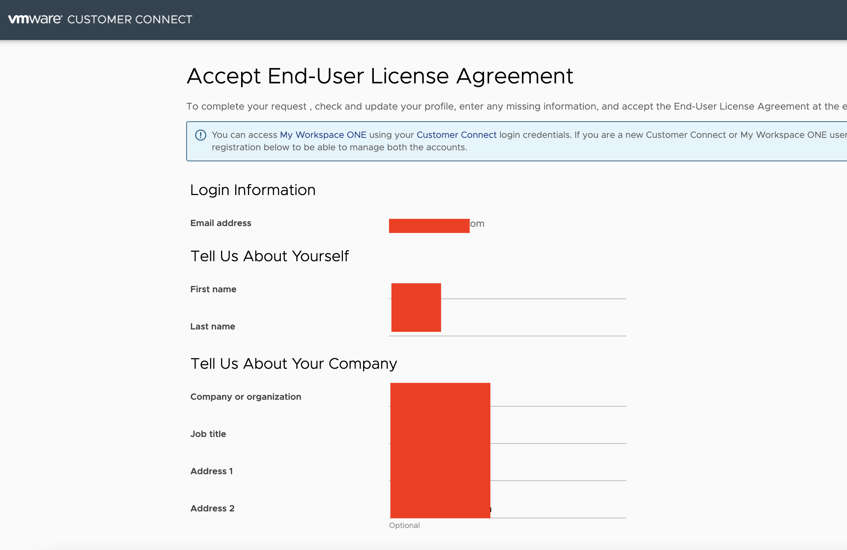Viewport: 847px width, 550px height.
Task: Click the Company or organization label
Action: (246, 396)
